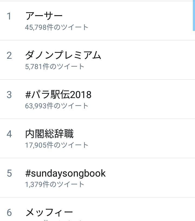Click rank number 1

[9, 16]
